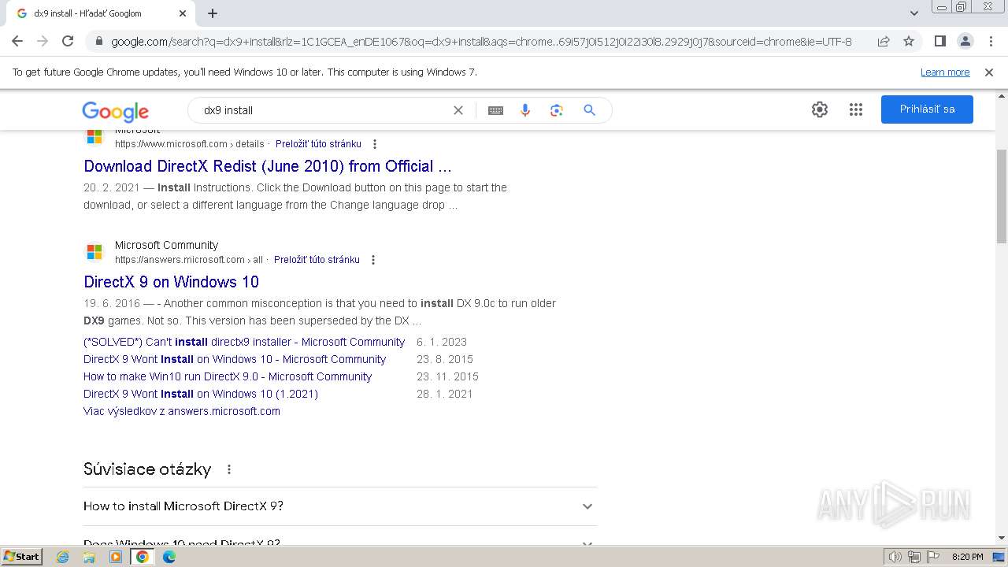The image size is (1008, 567).
Task: Go back to the previous page
Action: (17, 41)
